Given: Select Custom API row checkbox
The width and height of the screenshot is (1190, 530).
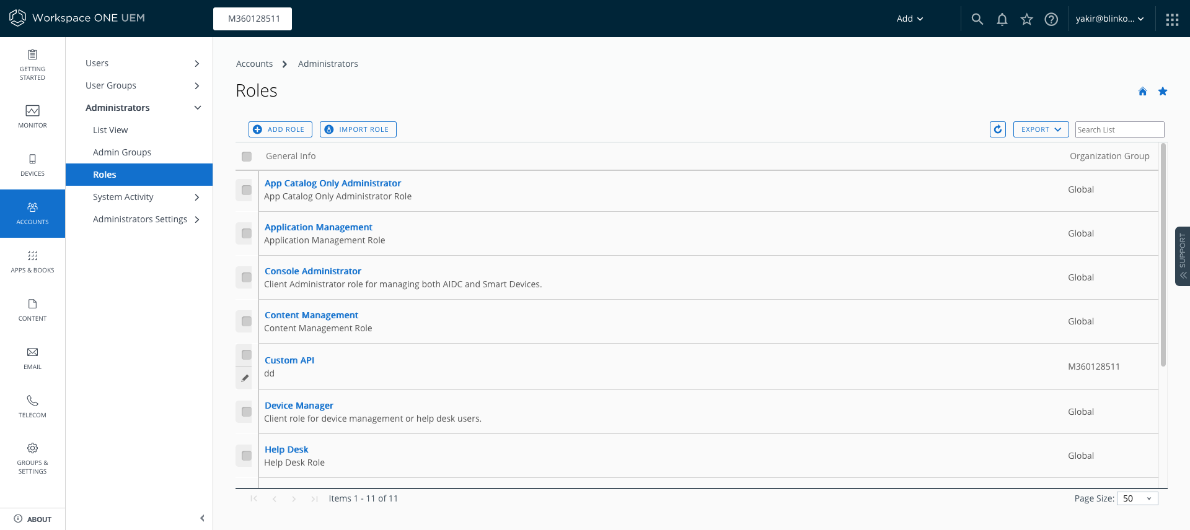Looking at the screenshot, I should 247,355.
